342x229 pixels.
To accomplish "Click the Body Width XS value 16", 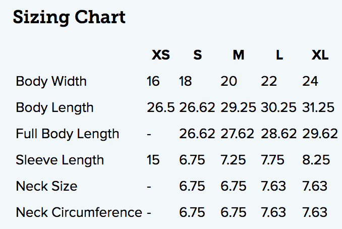I will (153, 81).
